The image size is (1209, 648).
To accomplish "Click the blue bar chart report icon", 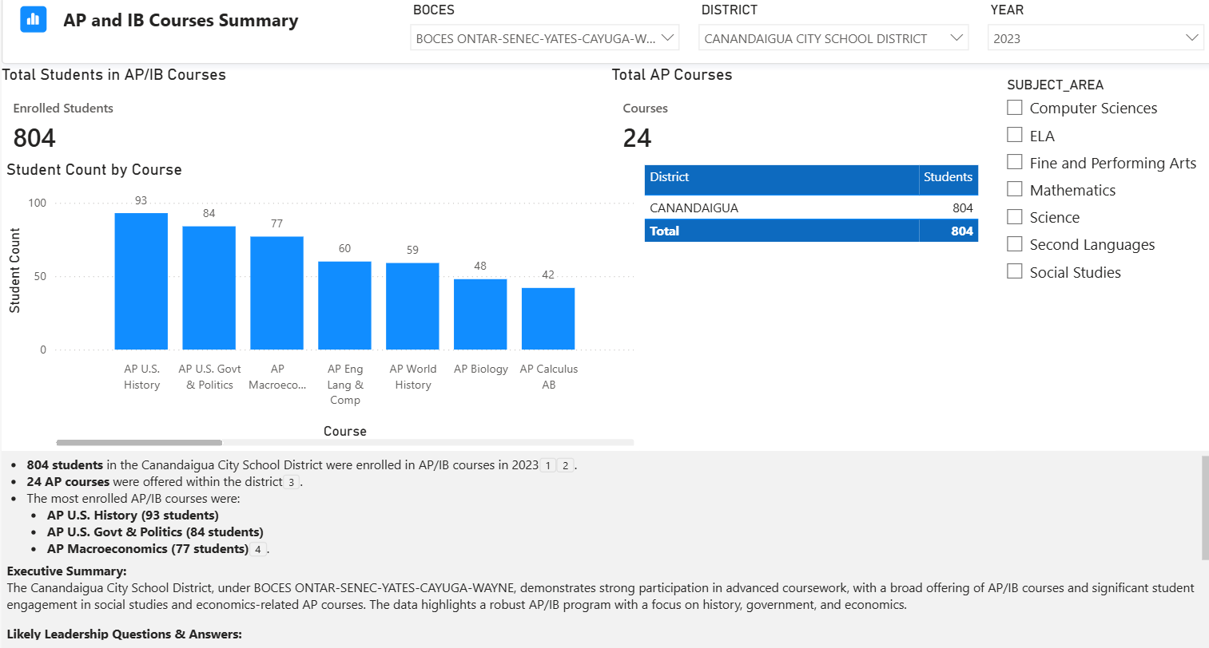I will tap(33, 20).
